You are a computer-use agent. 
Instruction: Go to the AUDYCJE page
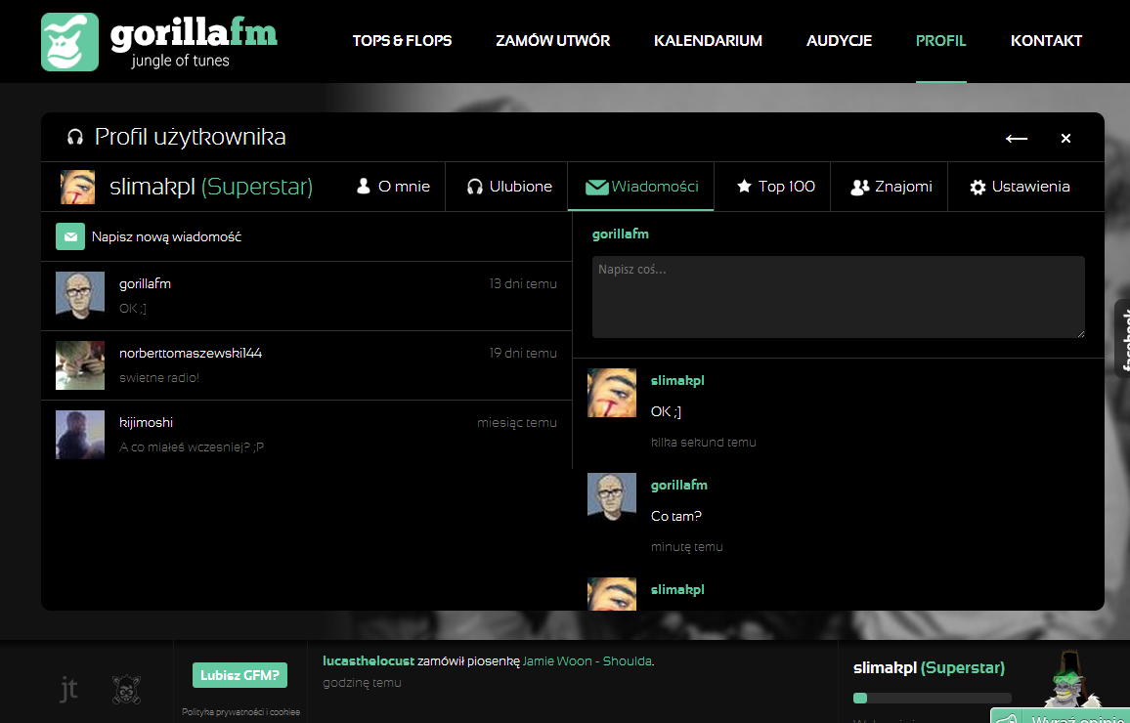pyautogui.click(x=839, y=41)
